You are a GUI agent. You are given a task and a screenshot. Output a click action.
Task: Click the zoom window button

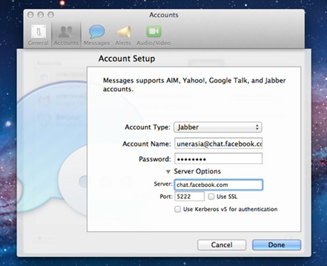click(x=50, y=15)
